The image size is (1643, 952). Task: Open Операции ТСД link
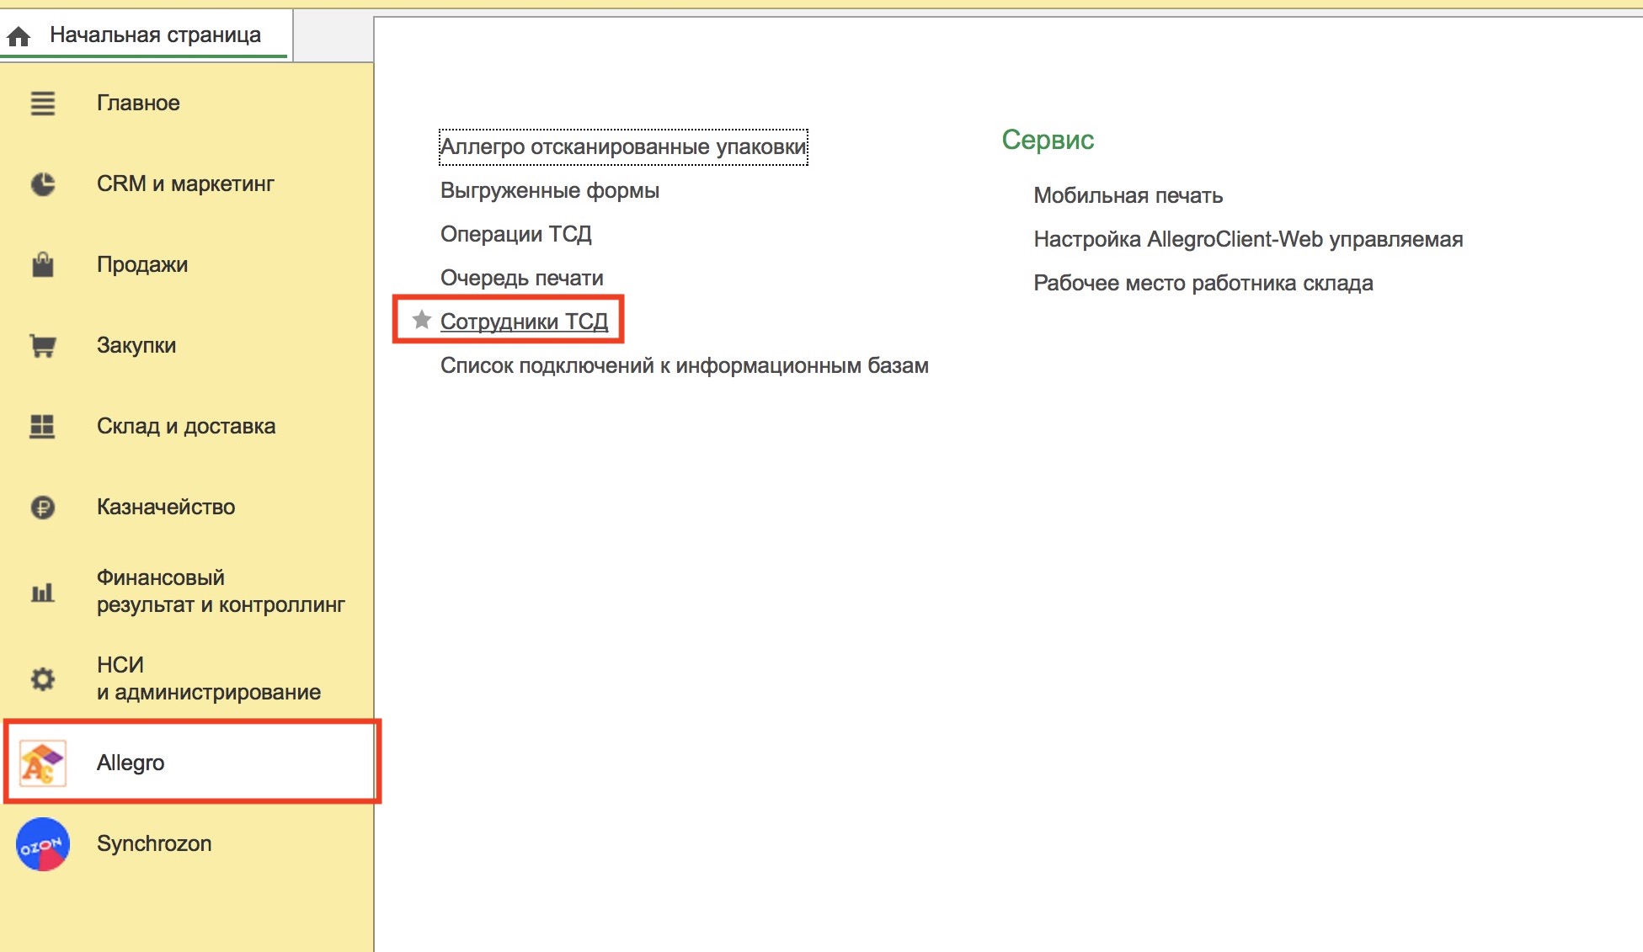tap(516, 235)
